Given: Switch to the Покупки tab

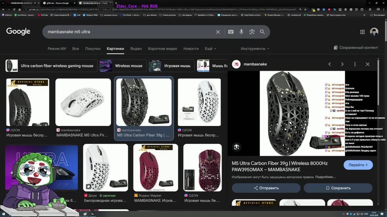Looking at the screenshot, I should [x=93, y=49].
